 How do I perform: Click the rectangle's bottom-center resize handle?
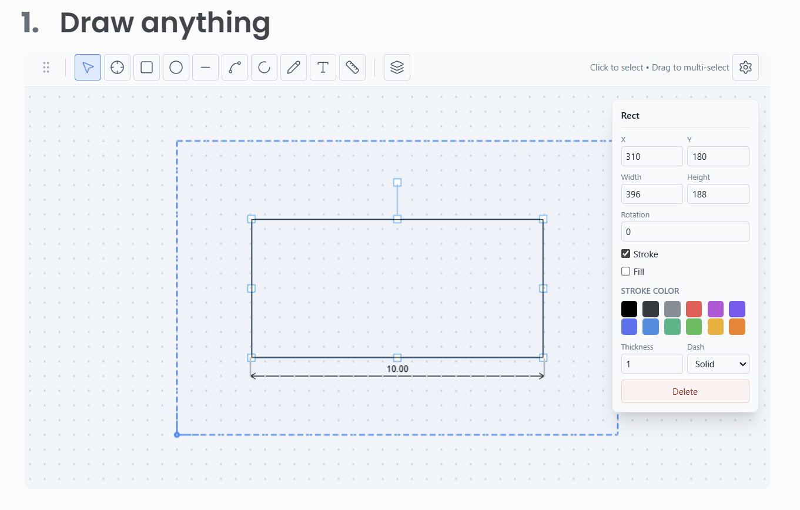[x=397, y=358]
